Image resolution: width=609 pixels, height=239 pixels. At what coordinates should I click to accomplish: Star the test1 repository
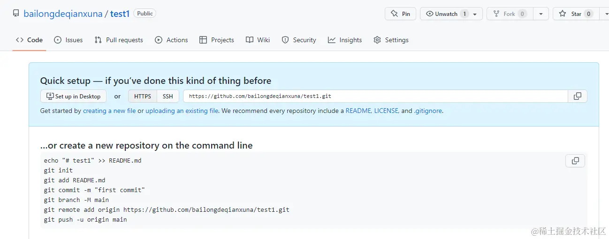click(571, 14)
